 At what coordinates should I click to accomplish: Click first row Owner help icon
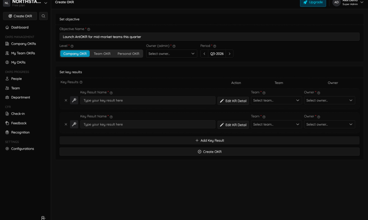(x=319, y=93)
